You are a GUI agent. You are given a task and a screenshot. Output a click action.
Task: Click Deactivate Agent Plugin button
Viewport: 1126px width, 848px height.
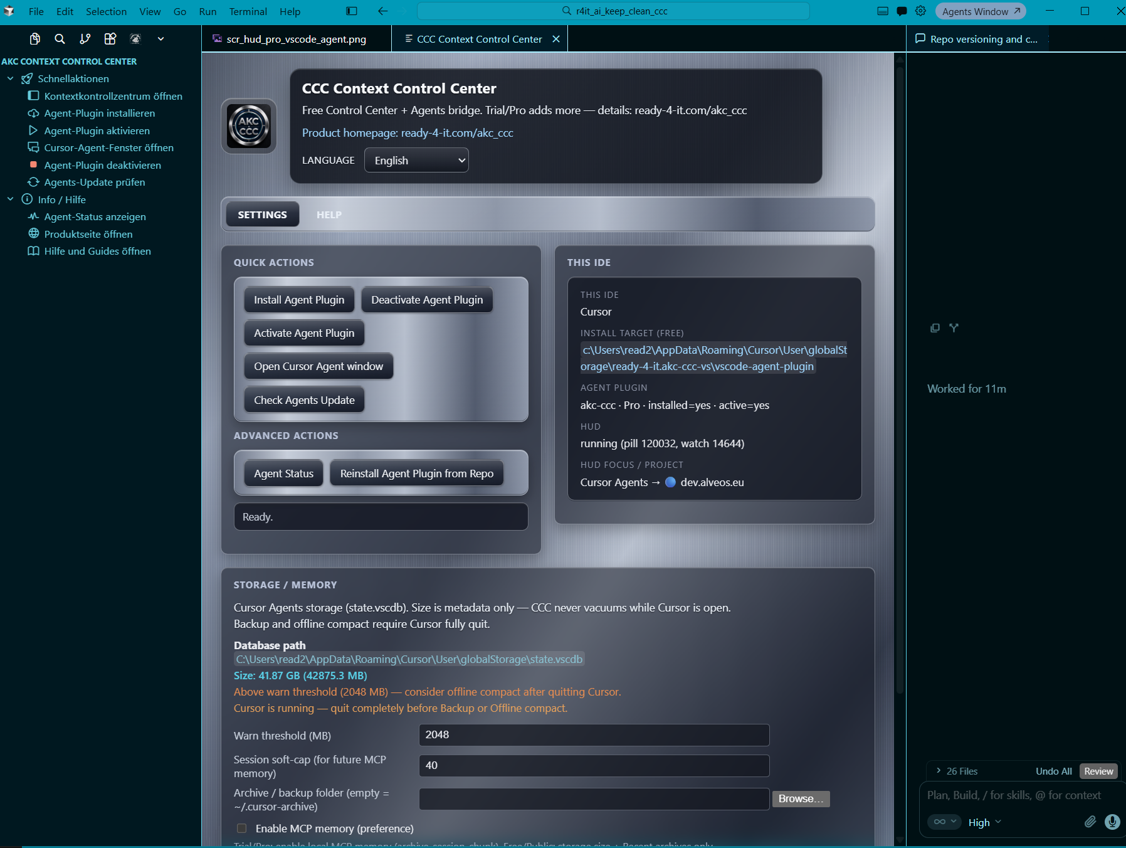[x=427, y=300]
